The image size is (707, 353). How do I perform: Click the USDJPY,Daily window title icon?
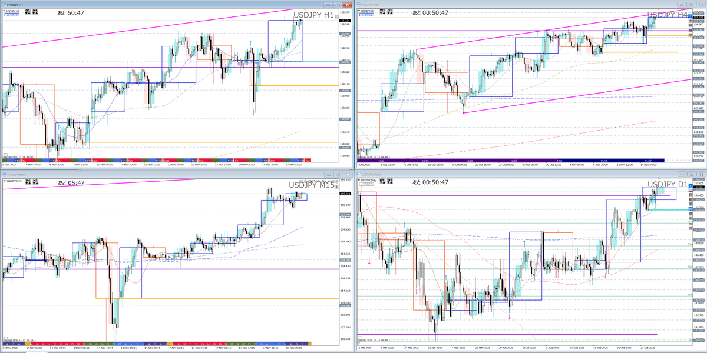(x=359, y=175)
